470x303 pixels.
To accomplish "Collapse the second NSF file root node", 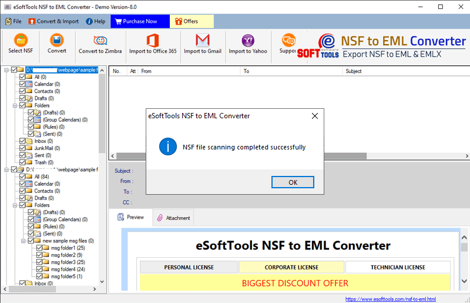I will [6, 169].
